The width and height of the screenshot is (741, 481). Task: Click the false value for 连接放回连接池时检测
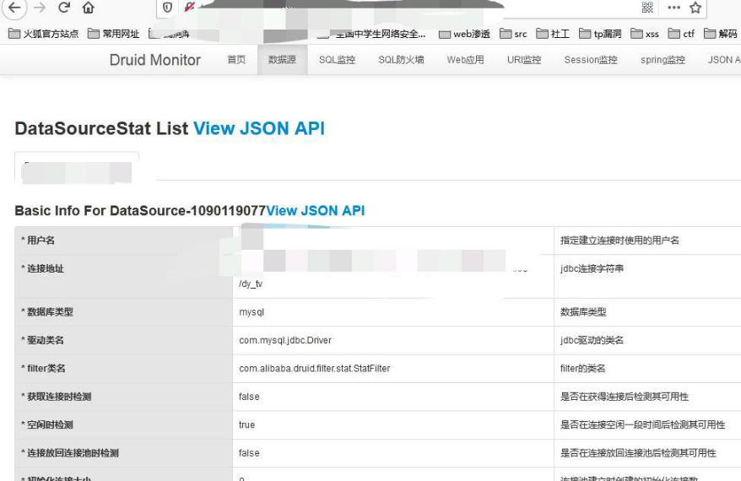(x=249, y=453)
